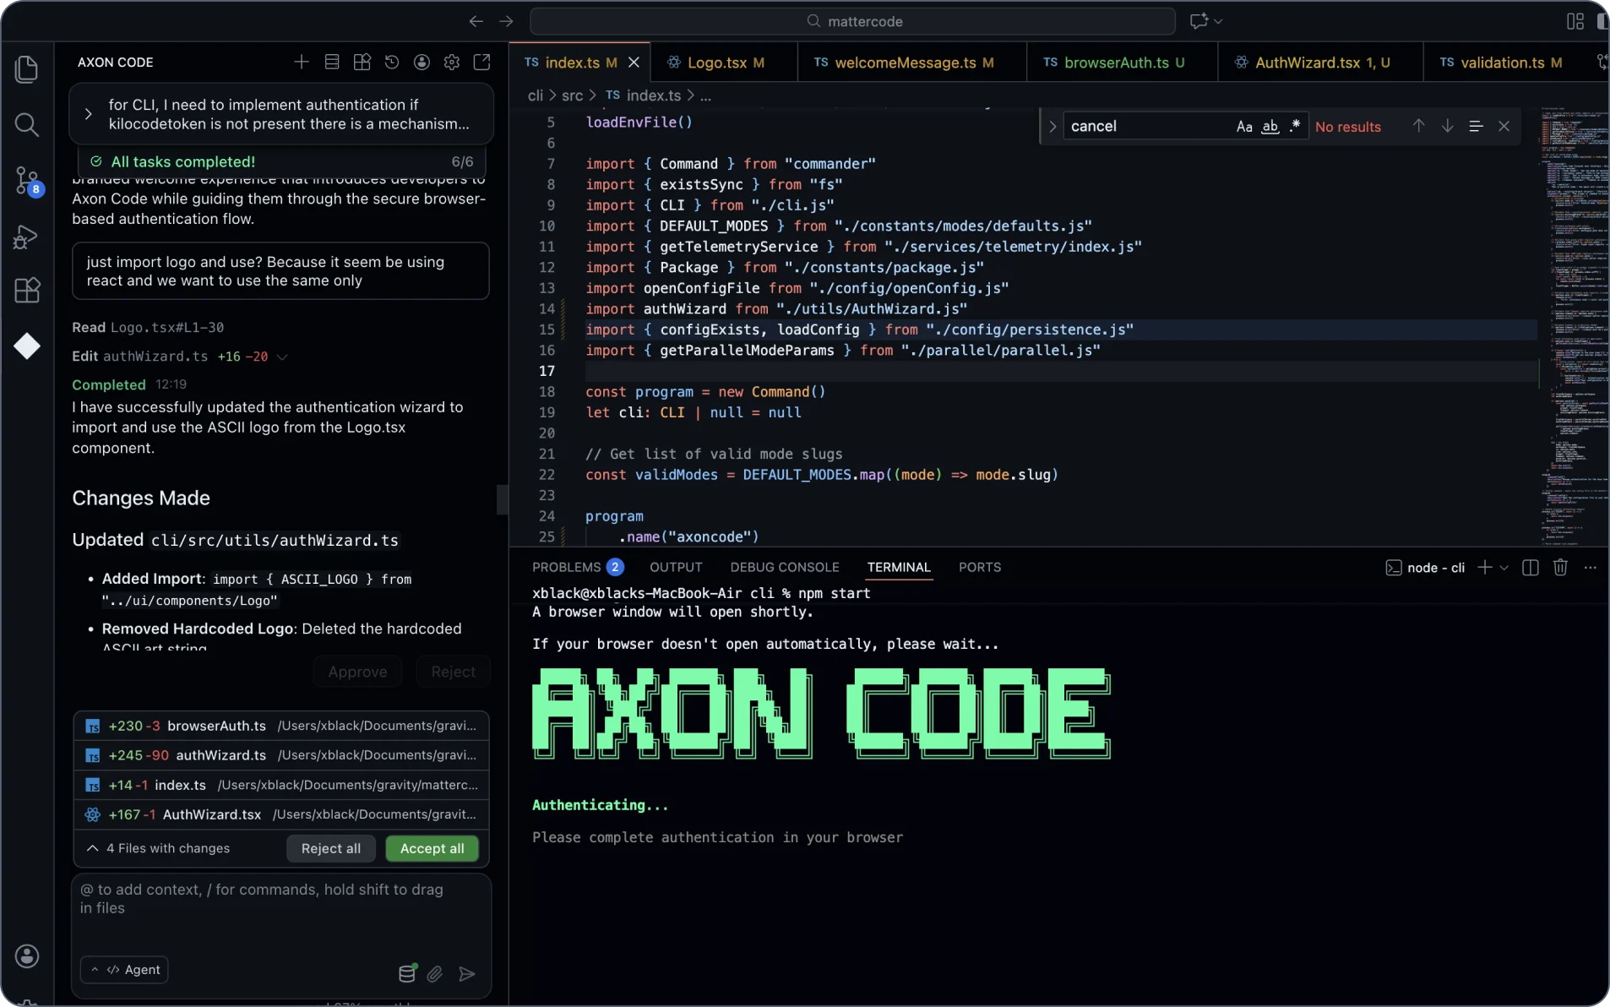Open the task history icon in AXON CODE panel
This screenshot has height=1007, width=1610.
coord(390,62)
